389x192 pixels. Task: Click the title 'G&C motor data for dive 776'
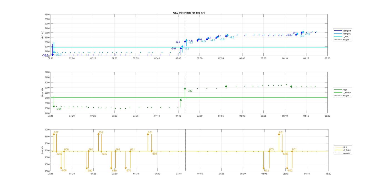(189, 13)
